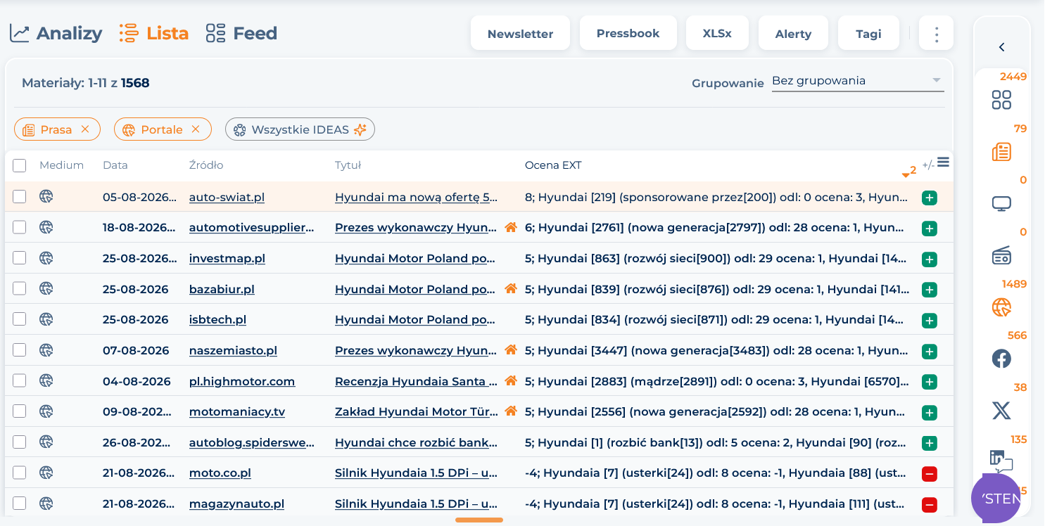Click the green plus for automotivesupplier row
This screenshot has height=526, width=1045.
(929, 229)
